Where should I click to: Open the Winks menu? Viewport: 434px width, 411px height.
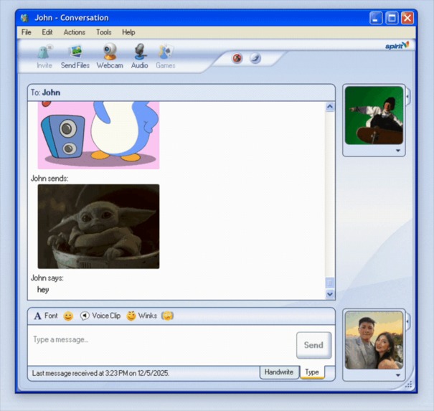click(x=142, y=316)
